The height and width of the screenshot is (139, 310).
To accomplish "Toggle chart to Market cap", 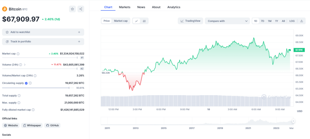I will [x=120, y=21].
